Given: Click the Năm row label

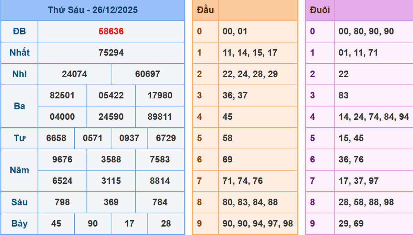Looking at the screenshot, I should click(19, 170).
